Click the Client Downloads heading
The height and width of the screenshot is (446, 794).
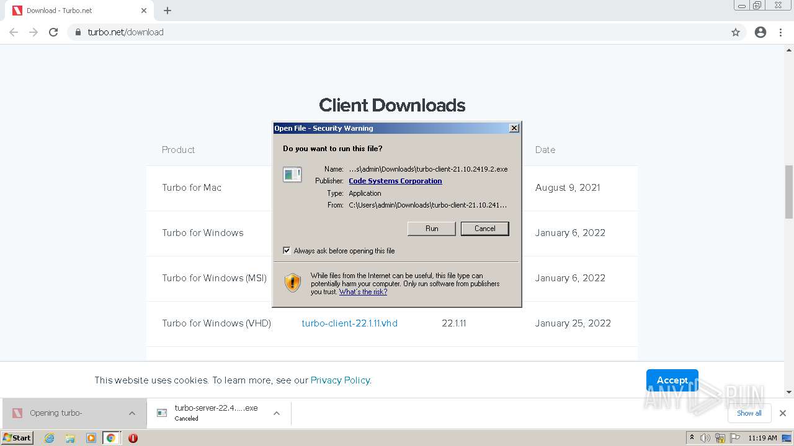coord(392,105)
